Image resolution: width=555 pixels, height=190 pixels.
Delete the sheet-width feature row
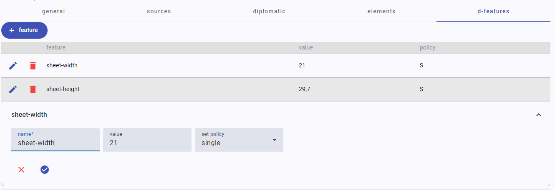click(33, 66)
